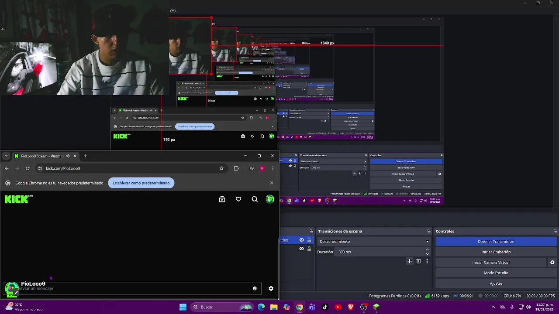Open Chrome media controls
This screenshot has height=314, width=559.
[x=252, y=168]
